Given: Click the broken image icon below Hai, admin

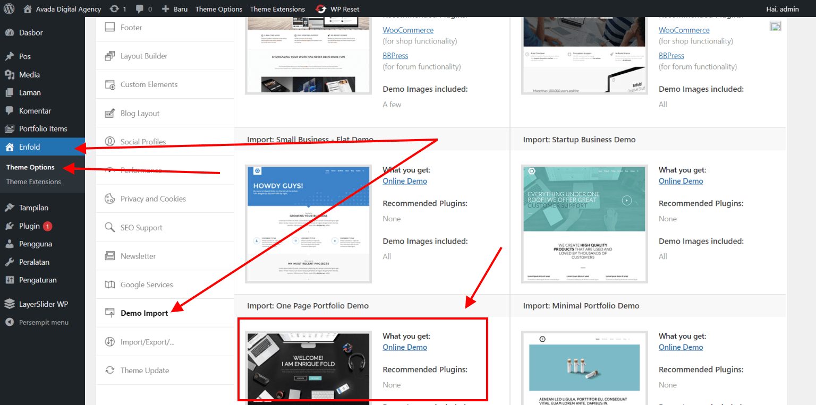Looking at the screenshot, I should pyautogui.click(x=776, y=25).
